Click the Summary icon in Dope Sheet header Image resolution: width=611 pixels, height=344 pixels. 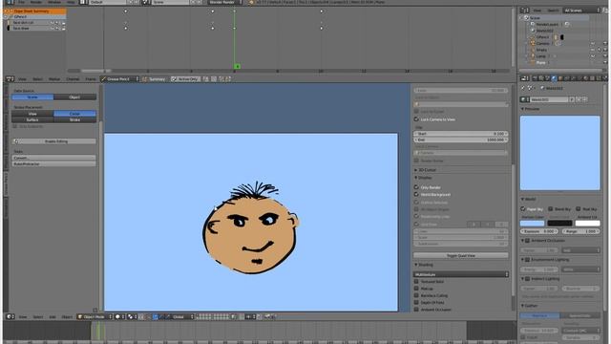click(x=144, y=78)
